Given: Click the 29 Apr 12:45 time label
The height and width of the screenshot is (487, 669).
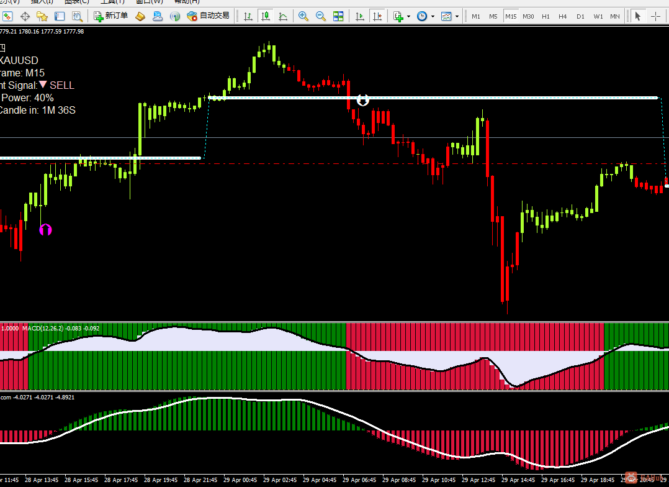Looking at the screenshot, I should pyautogui.click(x=478, y=480).
